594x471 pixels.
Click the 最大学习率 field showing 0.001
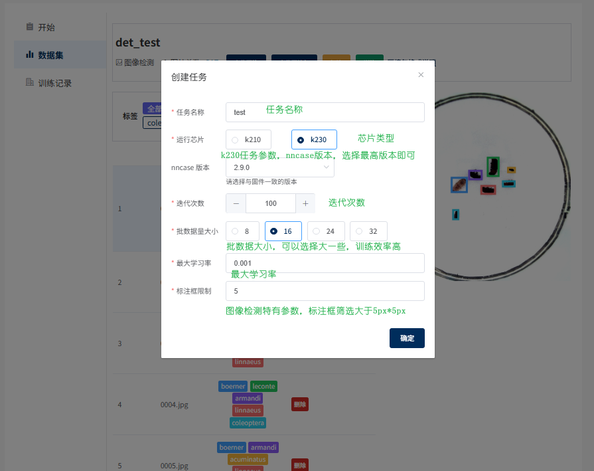pos(325,263)
